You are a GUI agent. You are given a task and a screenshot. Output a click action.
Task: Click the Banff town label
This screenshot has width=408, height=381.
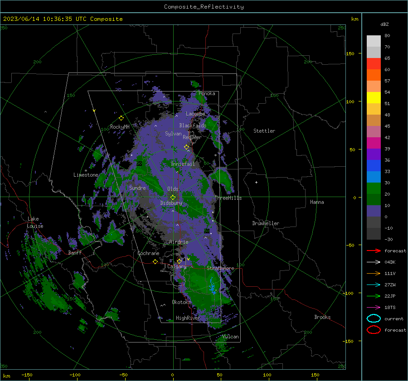tap(75, 253)
